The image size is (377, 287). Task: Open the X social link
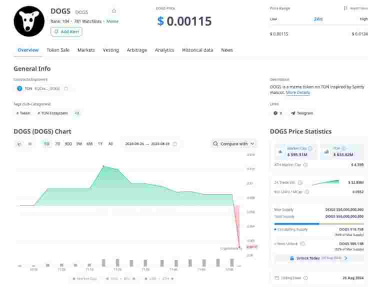277,113
